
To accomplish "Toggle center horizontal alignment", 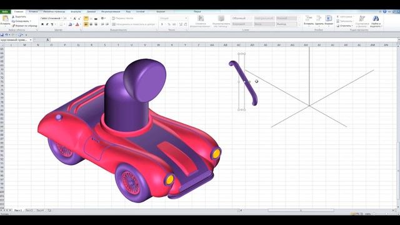I will (91, 24).
